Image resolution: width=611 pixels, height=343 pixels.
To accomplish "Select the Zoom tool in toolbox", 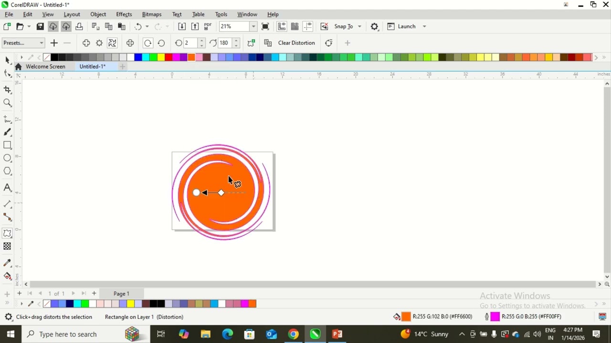I will pyautogui.click(x=7, y=102).
